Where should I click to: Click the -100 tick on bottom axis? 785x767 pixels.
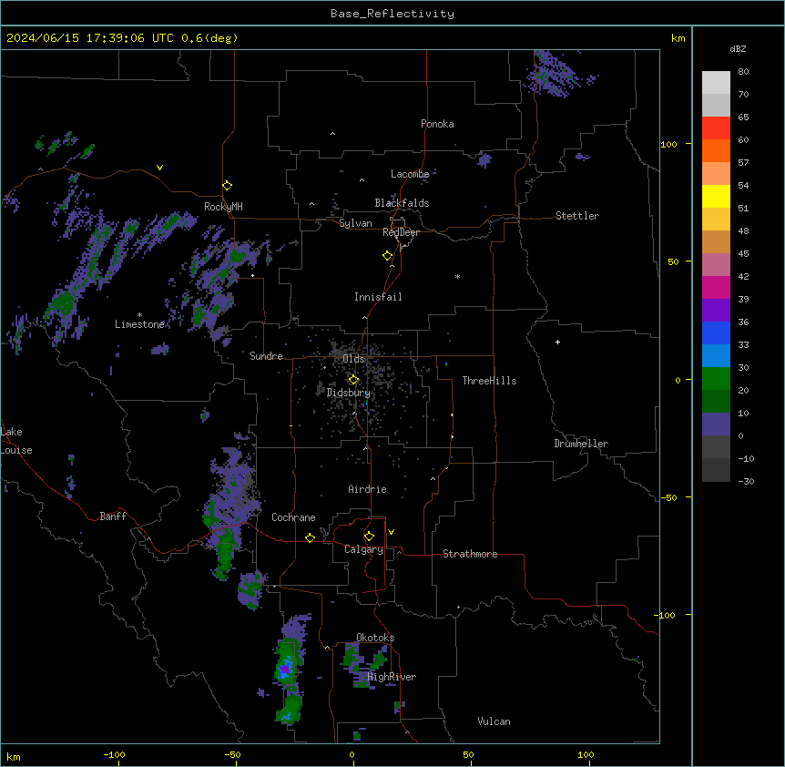tap(114, 754)
